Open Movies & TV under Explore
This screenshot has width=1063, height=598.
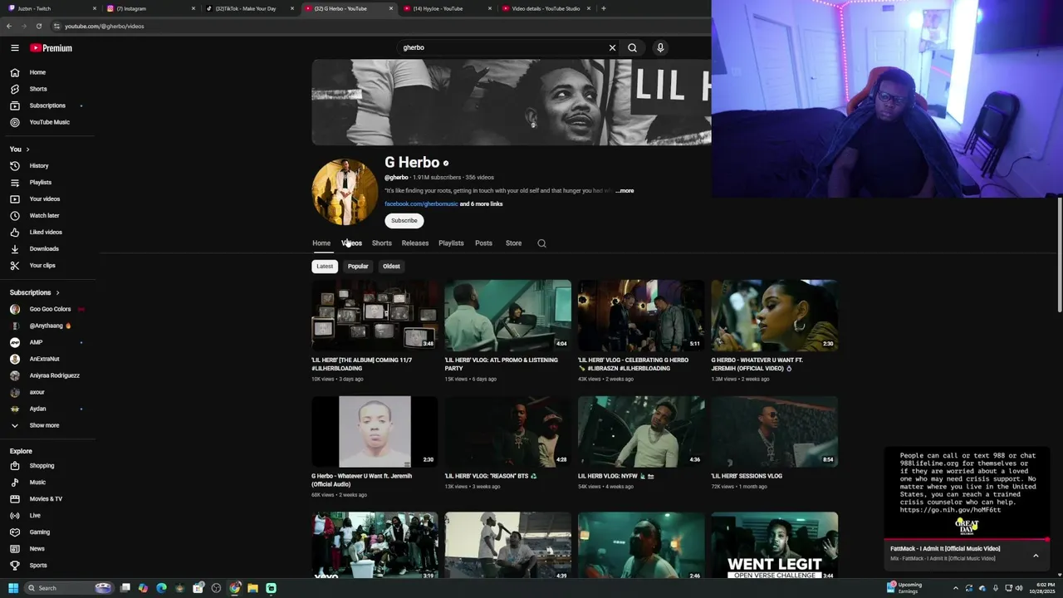tap(47, 498)
